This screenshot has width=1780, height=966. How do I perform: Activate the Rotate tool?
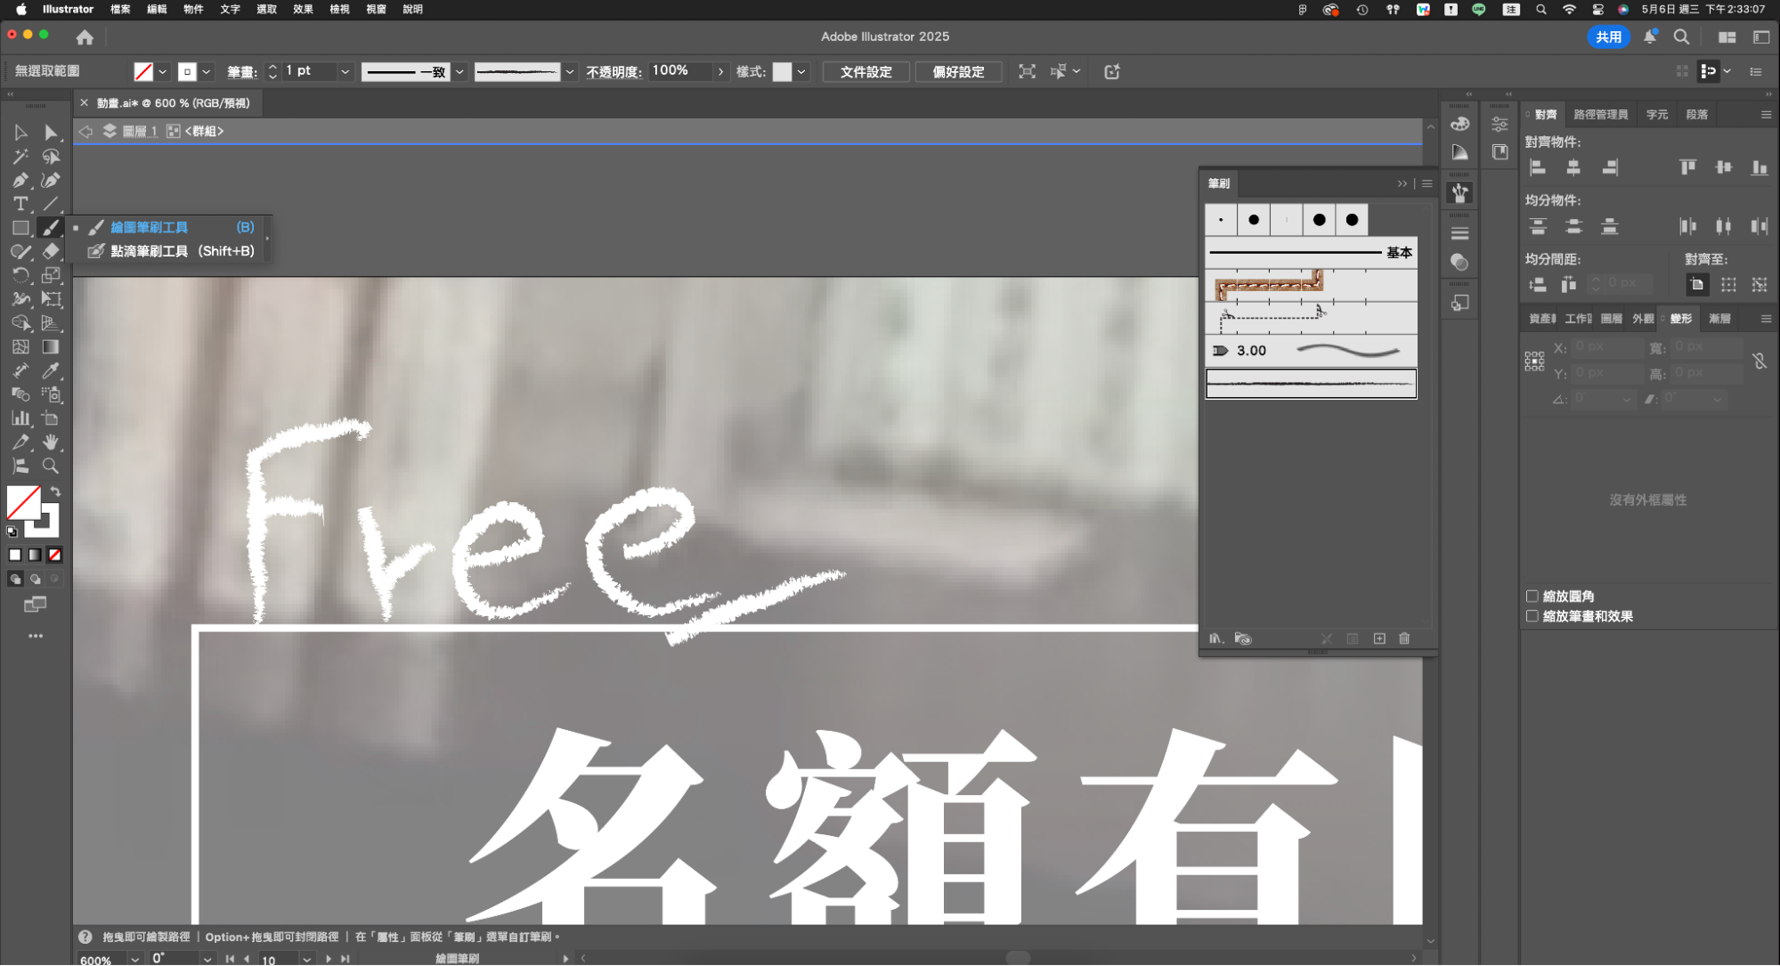20,275
